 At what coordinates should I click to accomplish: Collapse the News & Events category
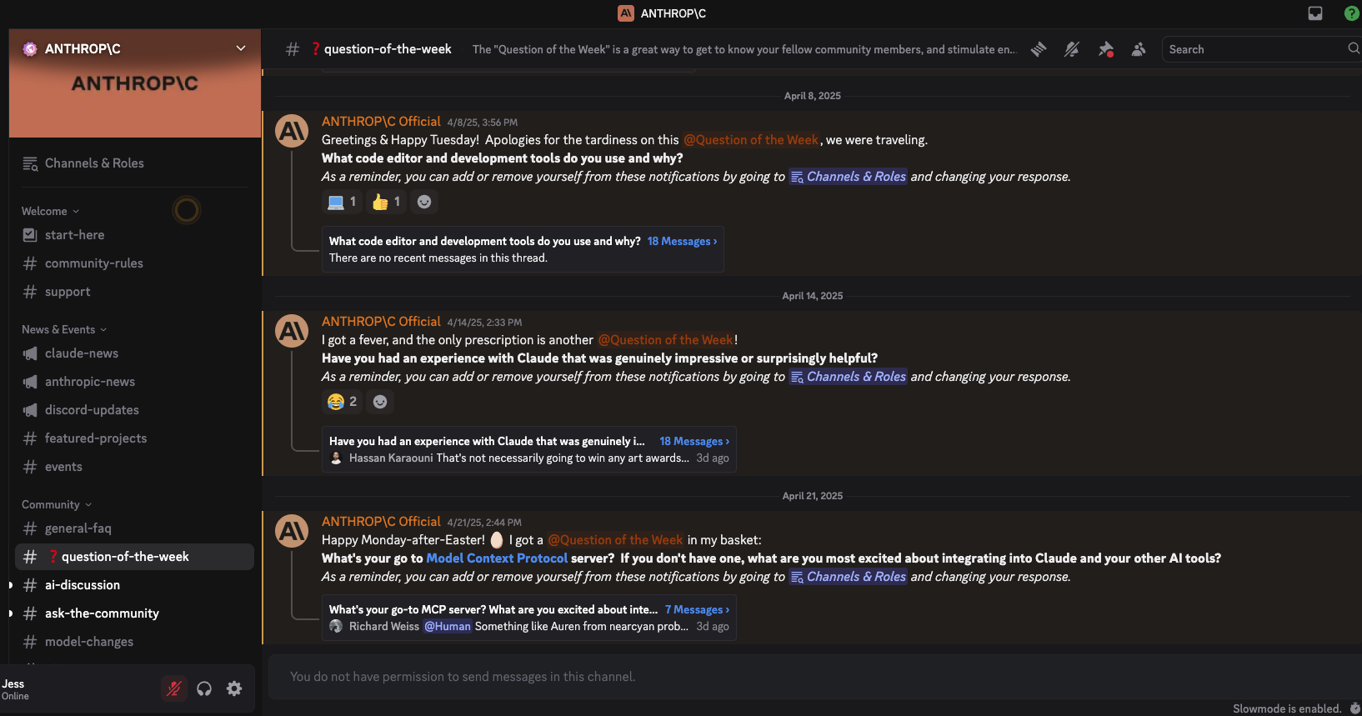58,329
